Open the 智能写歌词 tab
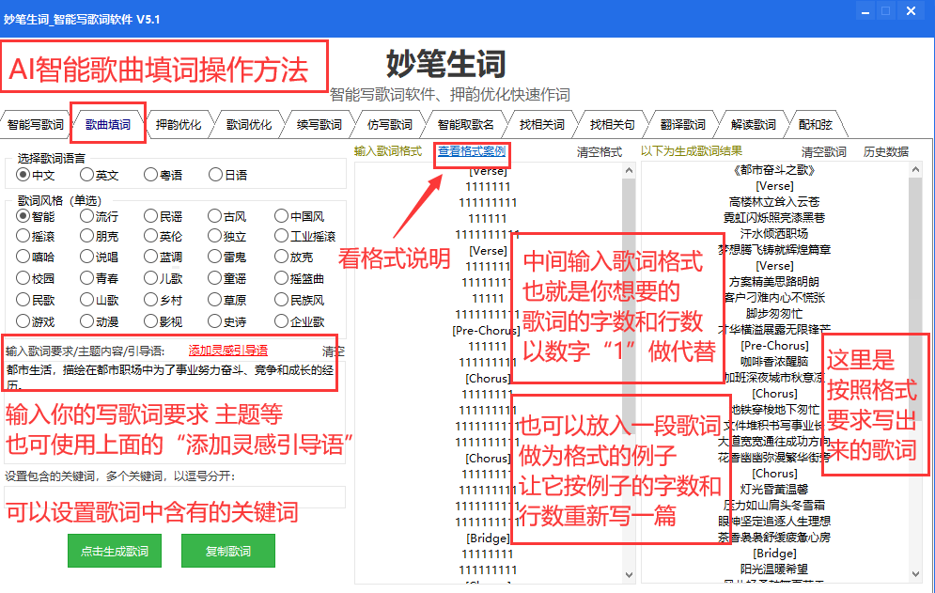This screenshot has width=935, height=593. pos(35,125)
